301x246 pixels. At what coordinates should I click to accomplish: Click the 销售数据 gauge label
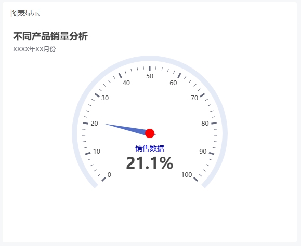(150, 148)
